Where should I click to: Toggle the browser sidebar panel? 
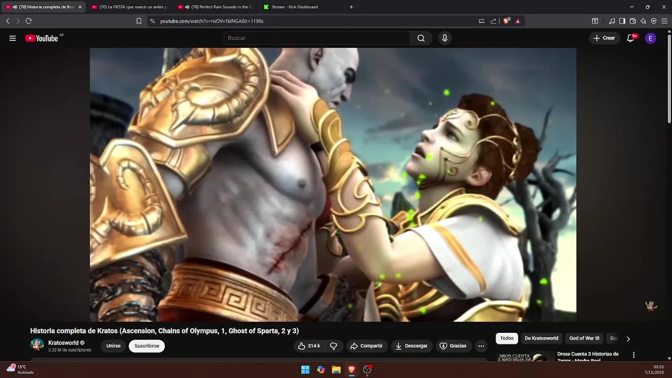(622, 21)
